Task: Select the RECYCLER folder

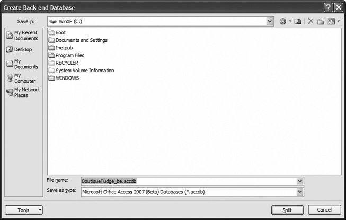Action: pyautogui.click(x=64, y=63)
